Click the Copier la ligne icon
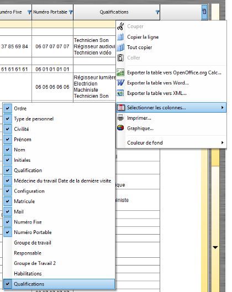232x292 pixels. (x=120, y=37)
